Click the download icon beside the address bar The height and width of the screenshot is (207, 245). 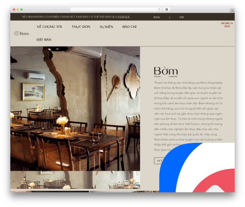pos(167,10)
